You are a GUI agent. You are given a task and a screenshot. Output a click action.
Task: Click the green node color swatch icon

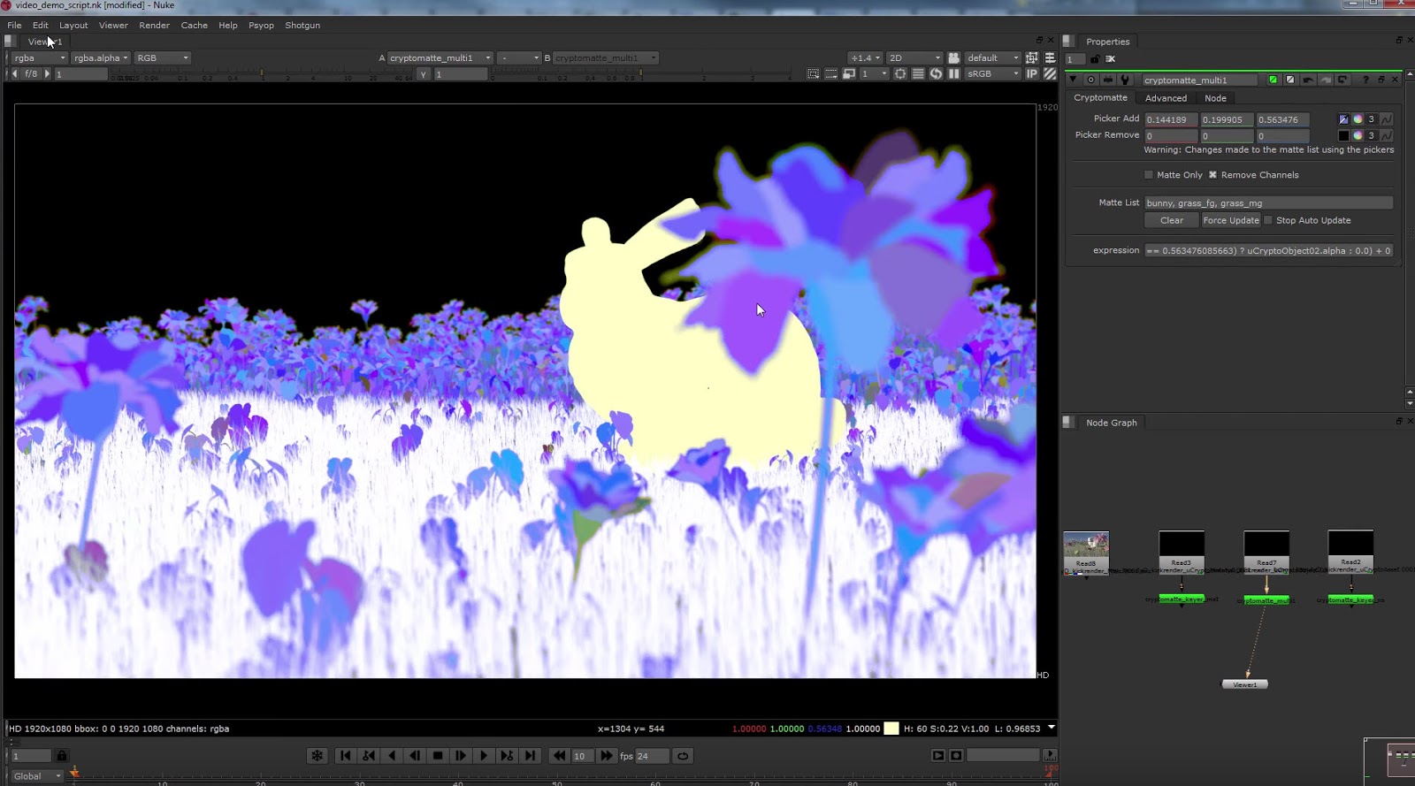point(1273,80)
